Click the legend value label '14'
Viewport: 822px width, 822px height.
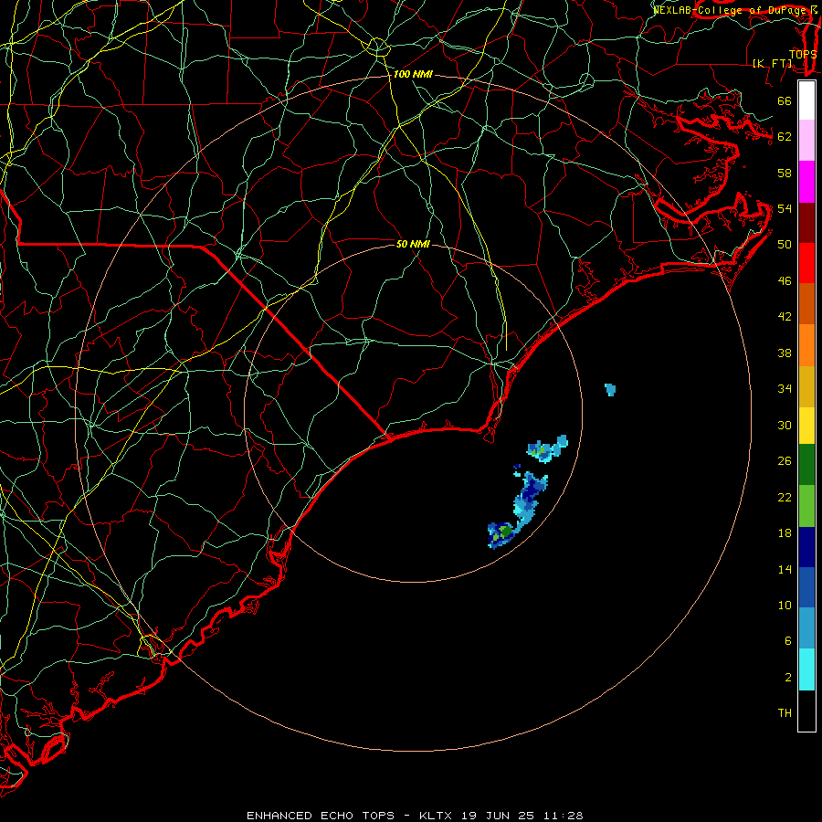785,569
